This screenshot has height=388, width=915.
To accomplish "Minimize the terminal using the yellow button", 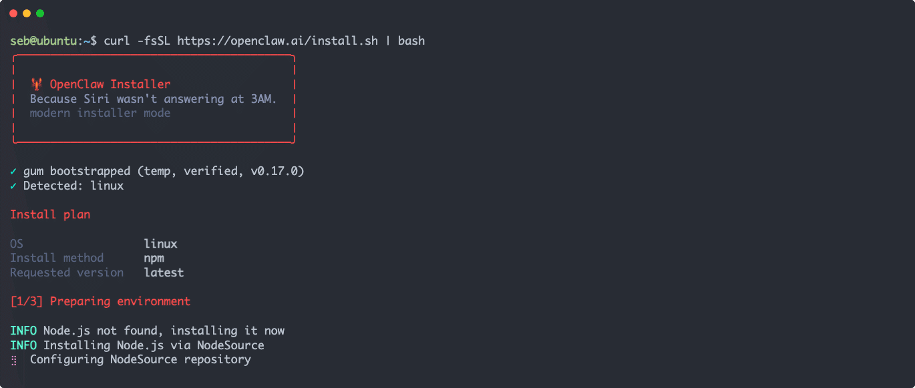I will tap(27, 13).
